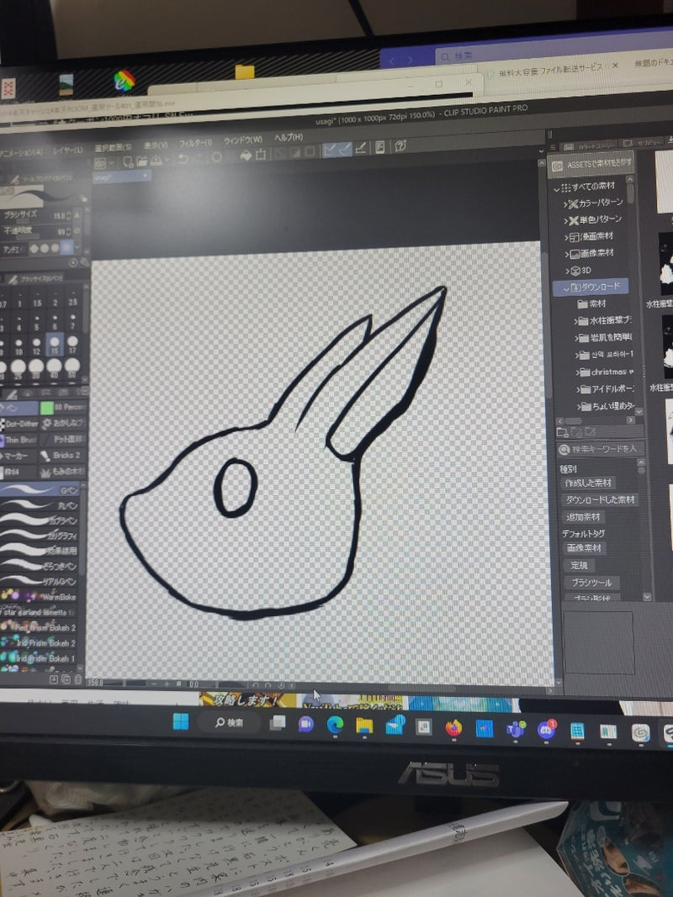The image size is (673, 897).
Task: Select brush size 50 preset
Action: click(72, 367)
